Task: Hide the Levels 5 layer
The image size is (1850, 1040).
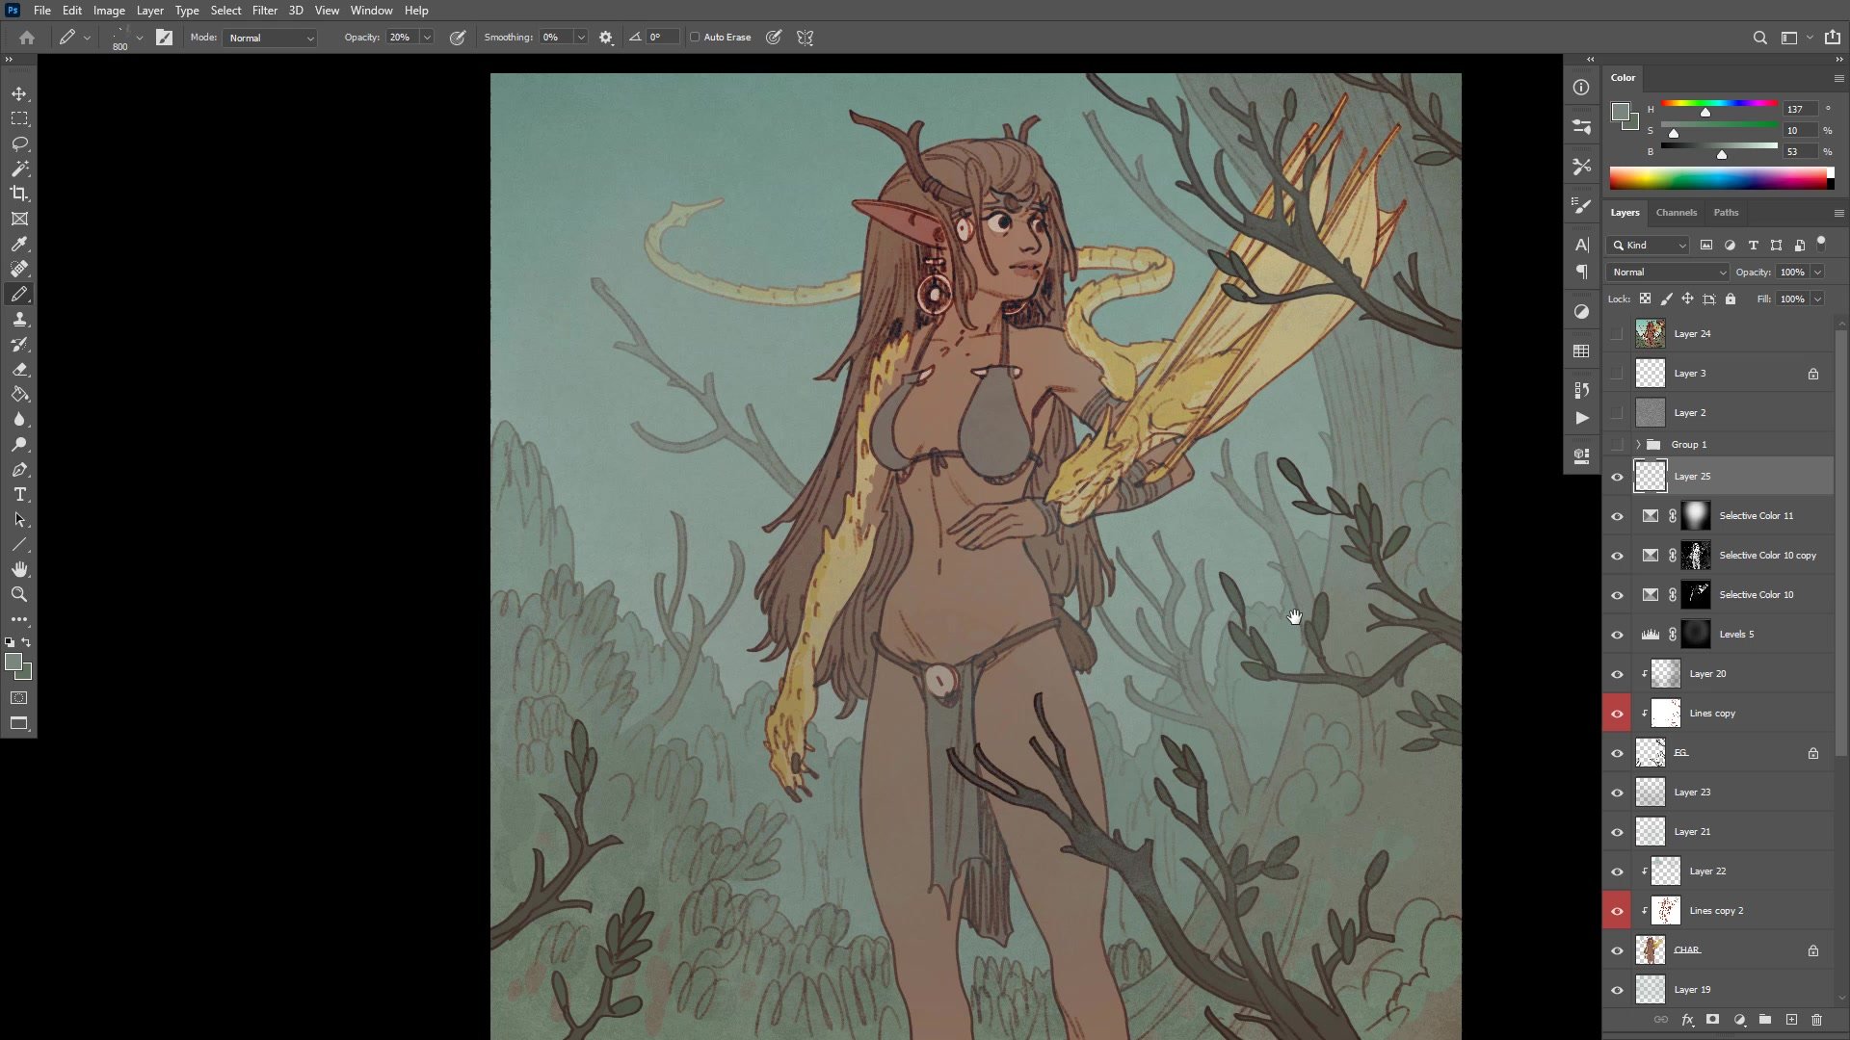Action: 1617,635
